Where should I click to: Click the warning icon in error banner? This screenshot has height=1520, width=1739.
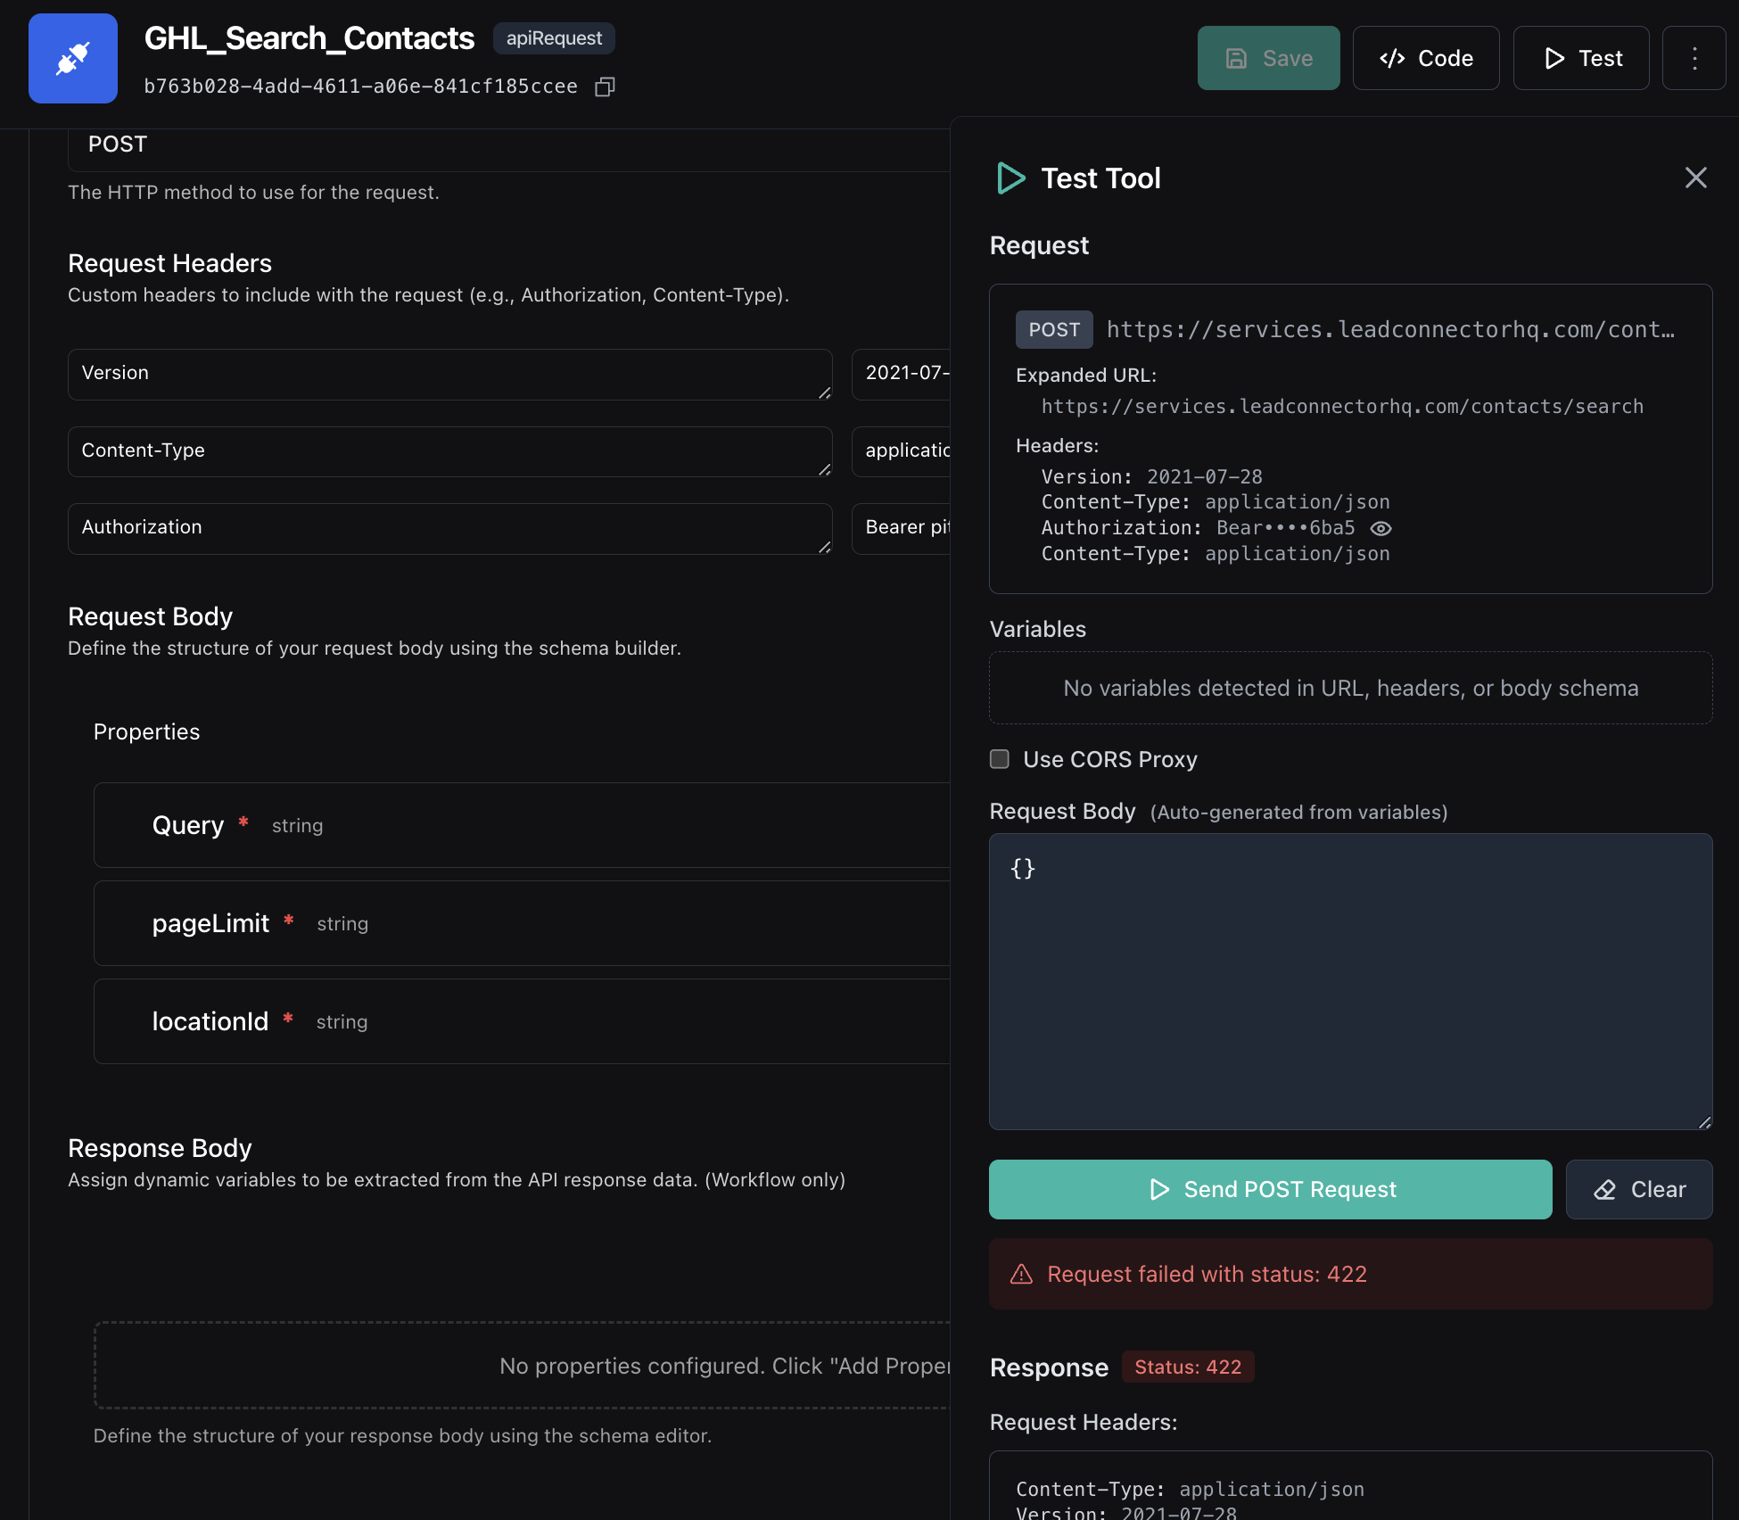[x=1021, y=1274]
